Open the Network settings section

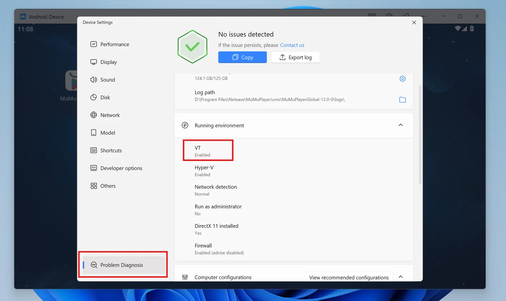(105, 115)
